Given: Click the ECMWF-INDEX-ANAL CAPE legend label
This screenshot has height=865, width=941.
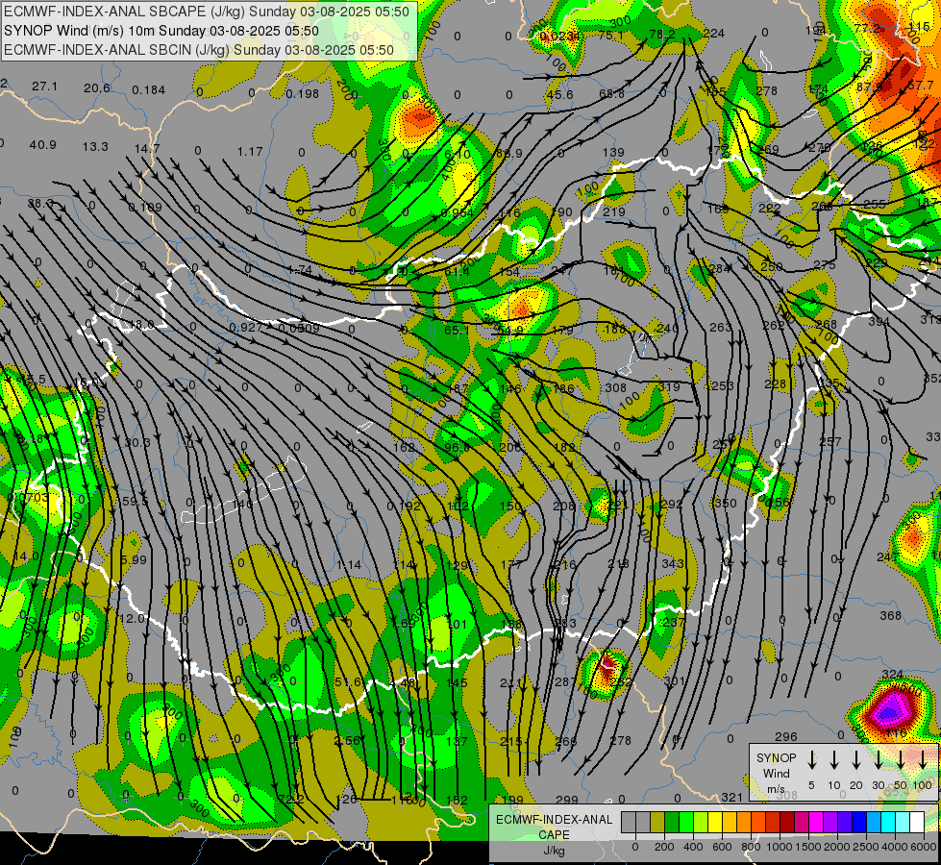Looking at the screenshot, I should pos(554,827).
